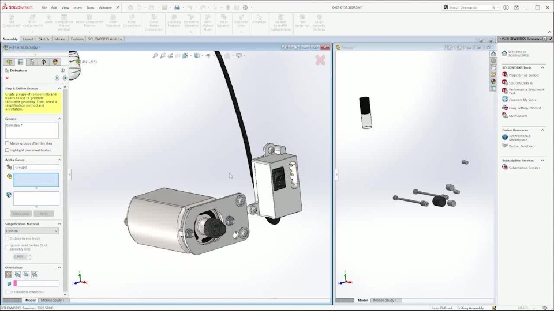Collapse the Simplification Method section
This screenshot has width=554, height=311.
click(x=59, y=224)
